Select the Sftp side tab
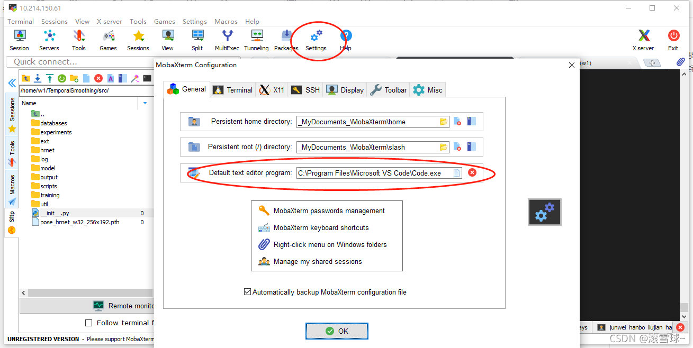 (x=12, y=223)
